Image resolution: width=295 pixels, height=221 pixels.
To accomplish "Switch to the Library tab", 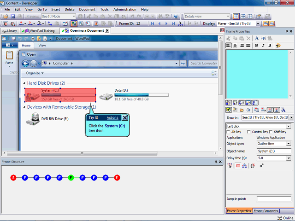I will pos(10,31).
